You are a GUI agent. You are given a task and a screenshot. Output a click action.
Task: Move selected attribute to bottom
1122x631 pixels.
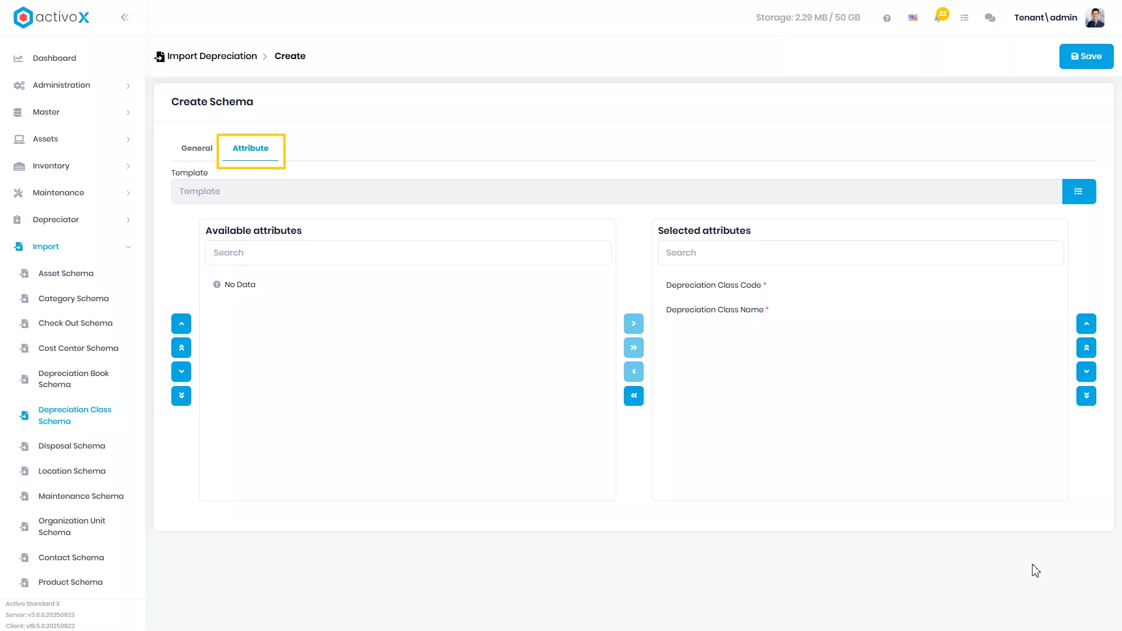[x=1086, y=396]
